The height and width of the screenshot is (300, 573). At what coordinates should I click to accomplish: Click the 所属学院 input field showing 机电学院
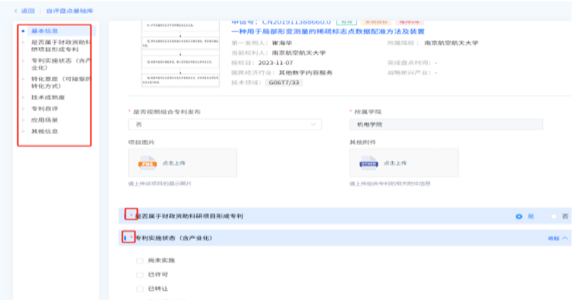point(445,125)
